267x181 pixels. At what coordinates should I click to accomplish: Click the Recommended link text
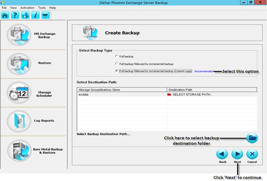pos(204,71)
